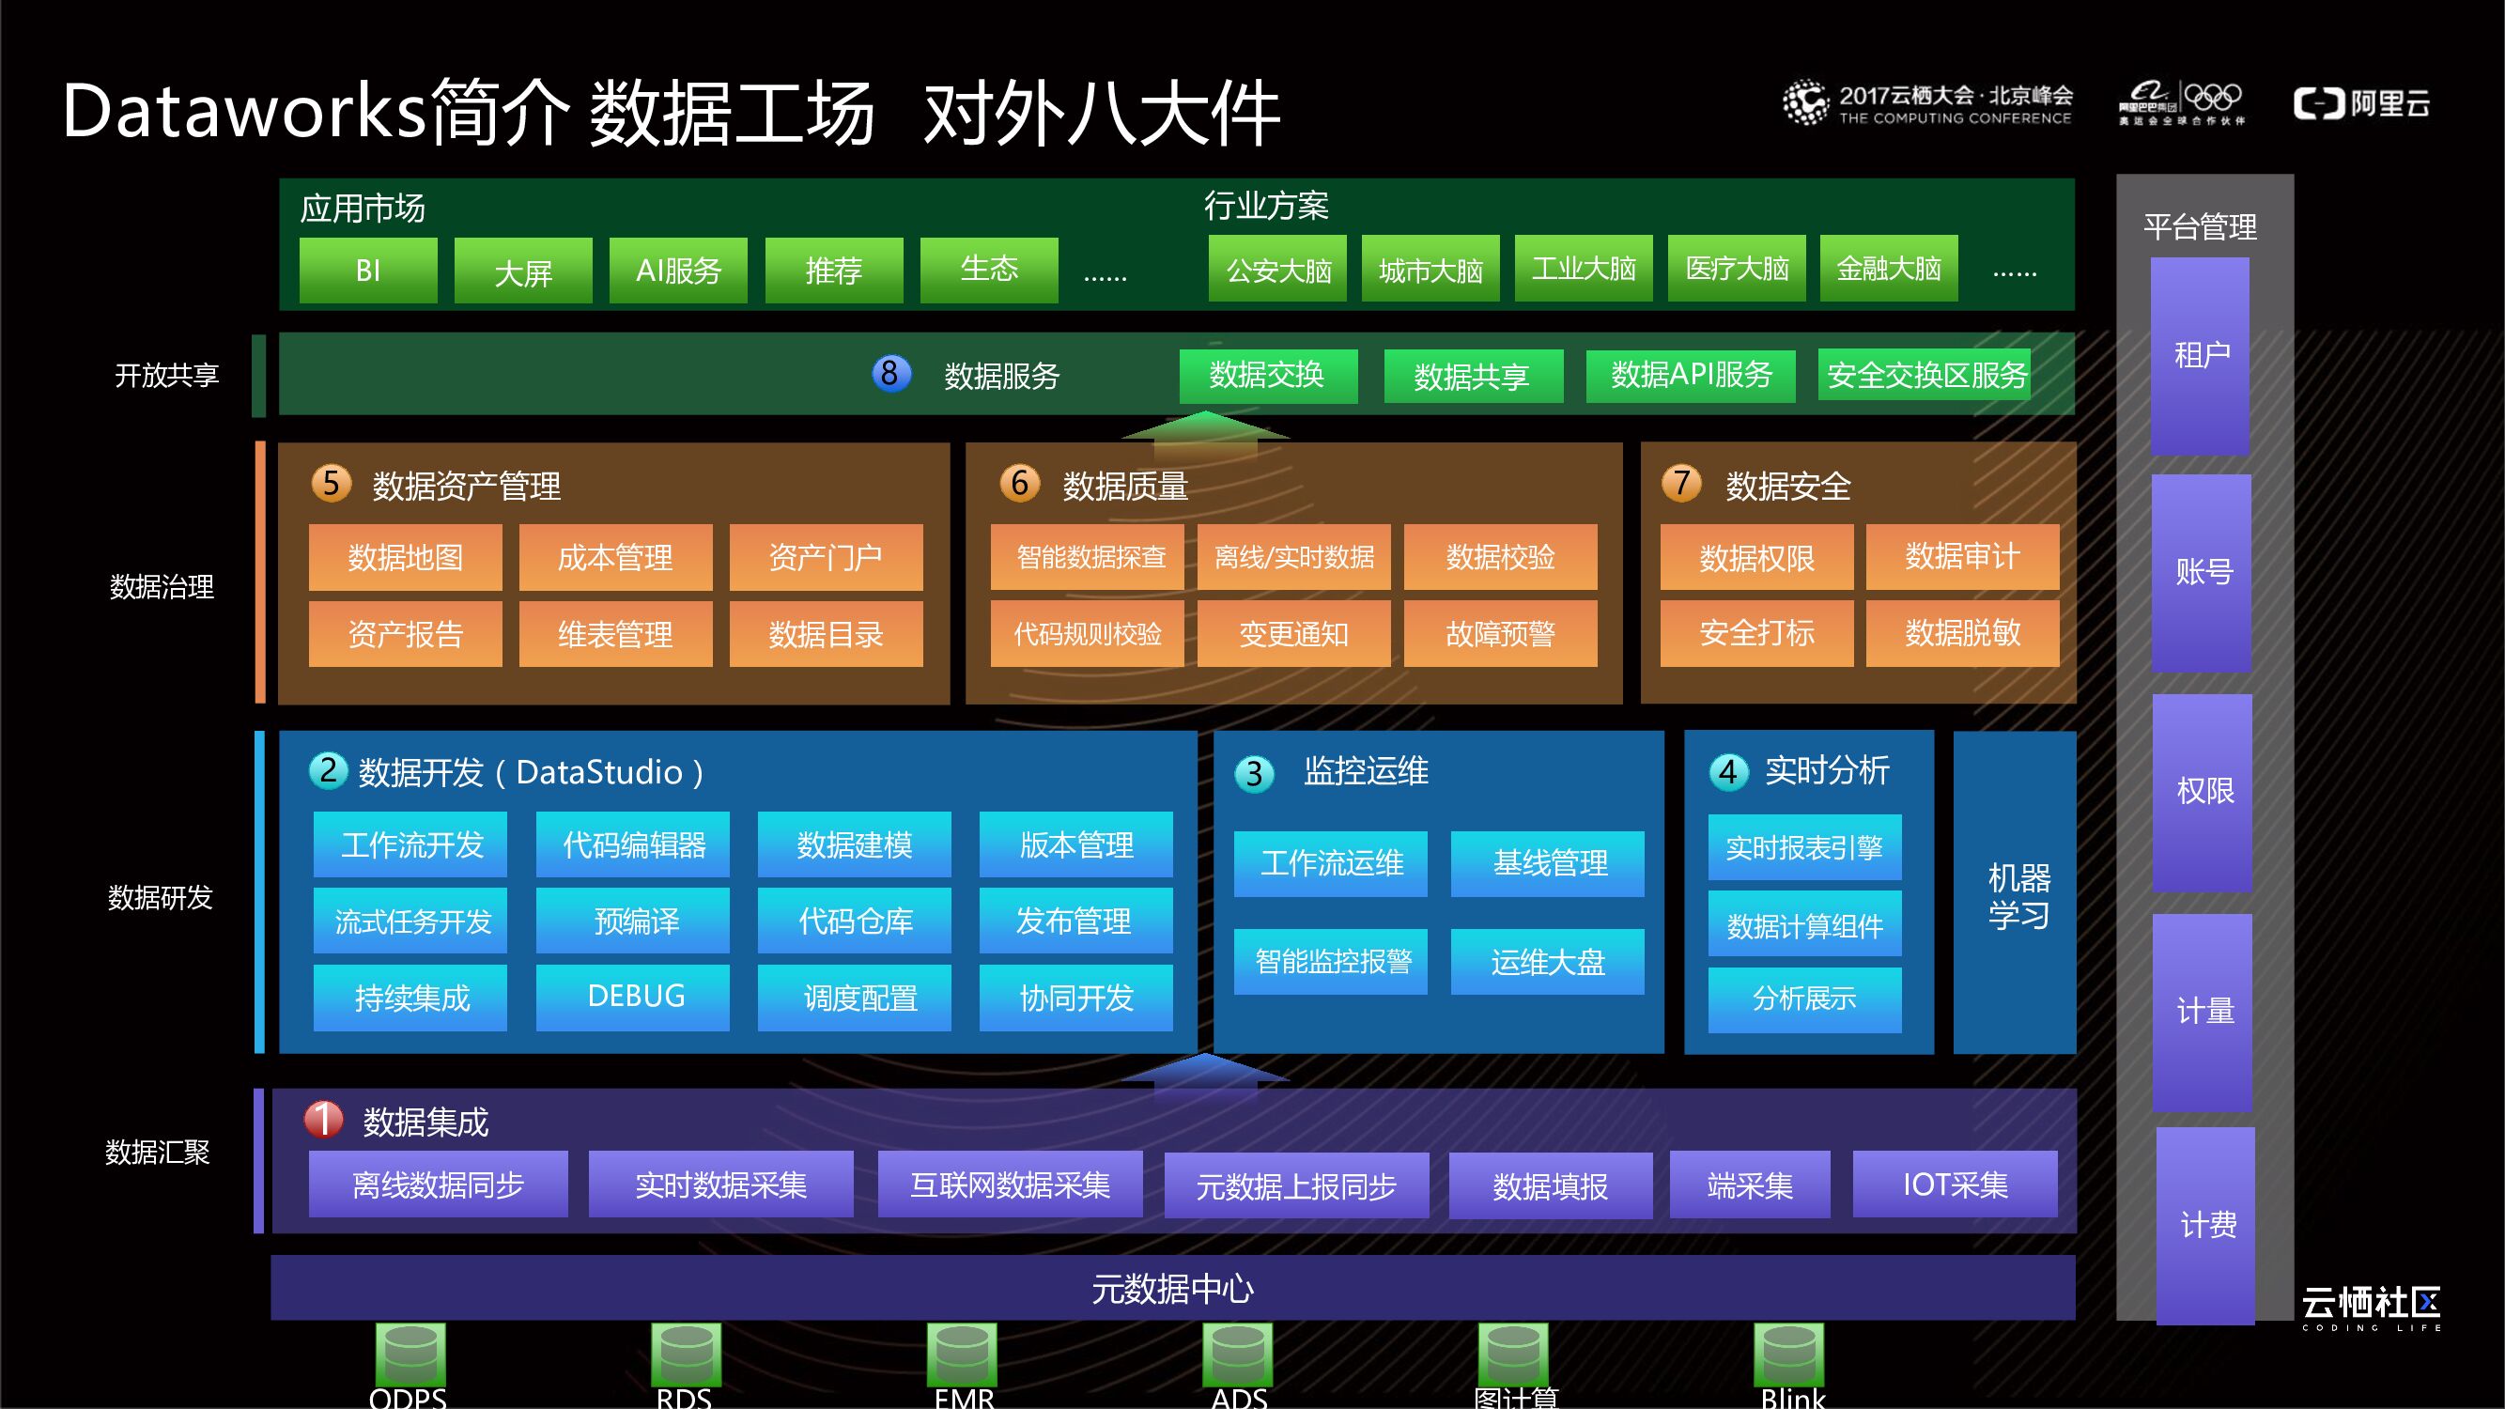
Task: Click the blue upward arrow above 数据集成
Action: (1204, 1072)
